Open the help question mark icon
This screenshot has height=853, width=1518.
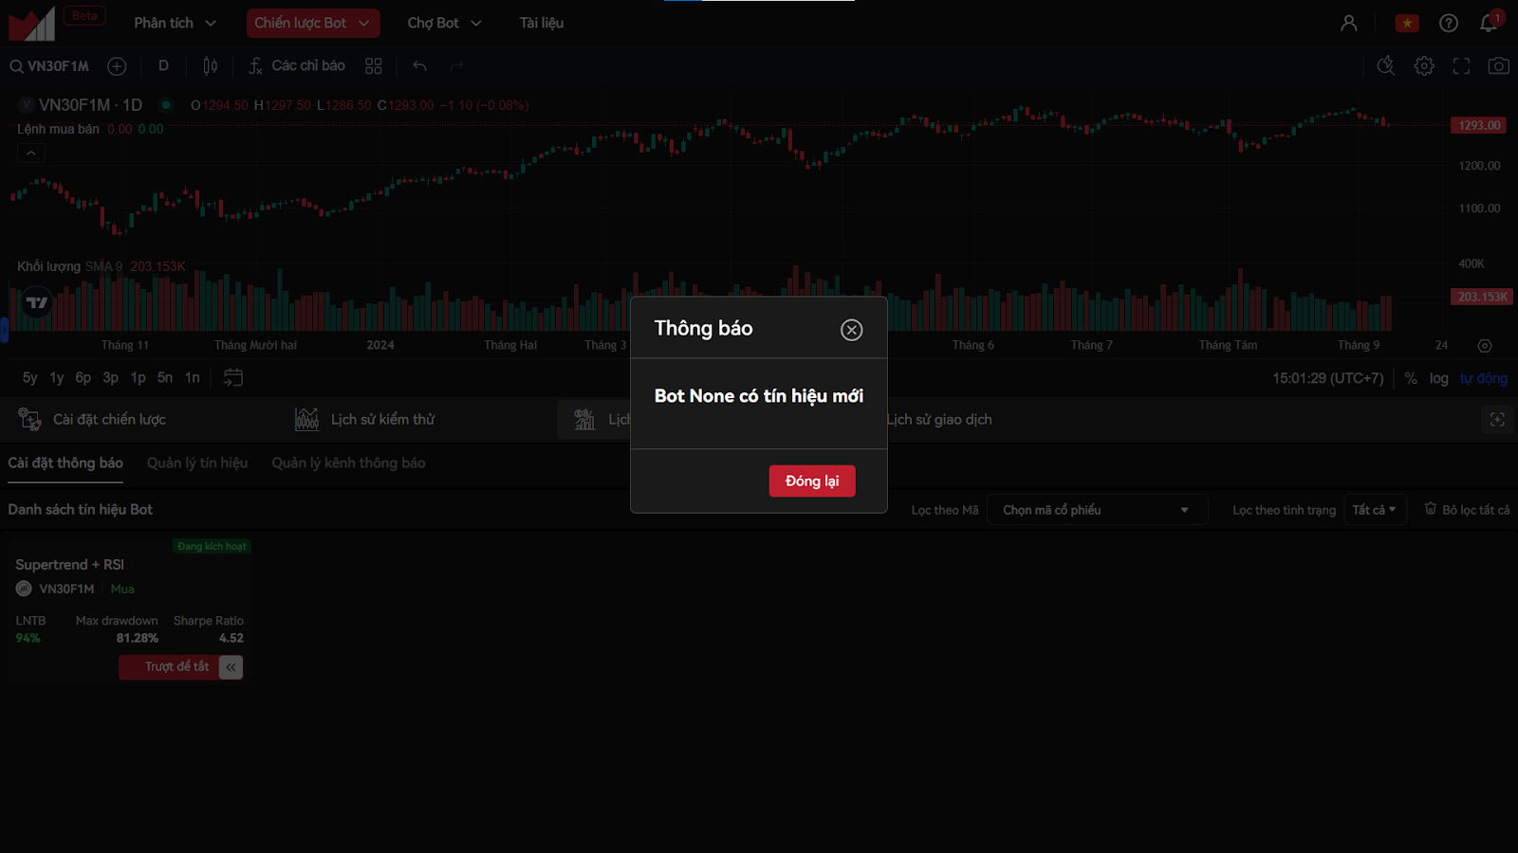[1449, 23]
